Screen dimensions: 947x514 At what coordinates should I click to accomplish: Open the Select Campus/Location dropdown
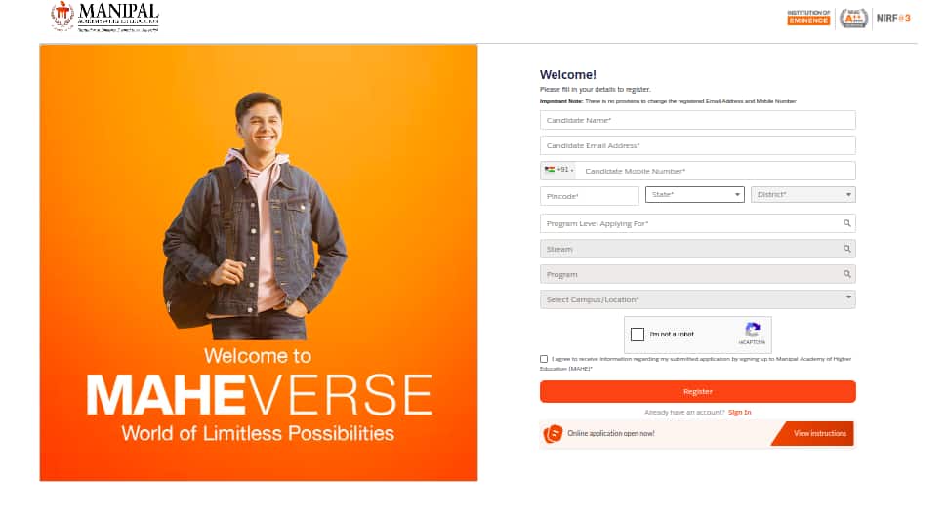(x=698, y=299)
